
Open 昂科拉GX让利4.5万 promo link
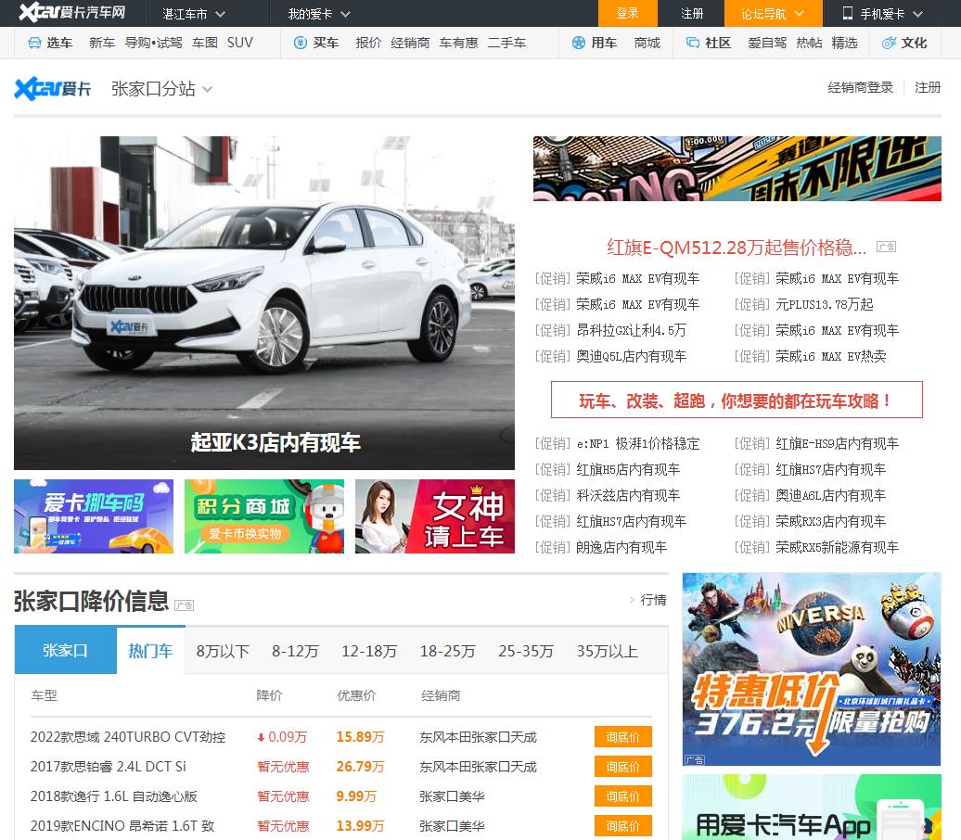click(632, 330)
